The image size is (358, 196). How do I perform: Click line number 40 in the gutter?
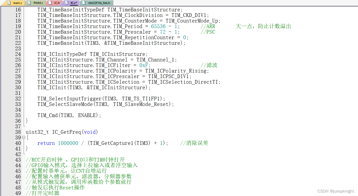pyautogui.click(x=18, y=143)
